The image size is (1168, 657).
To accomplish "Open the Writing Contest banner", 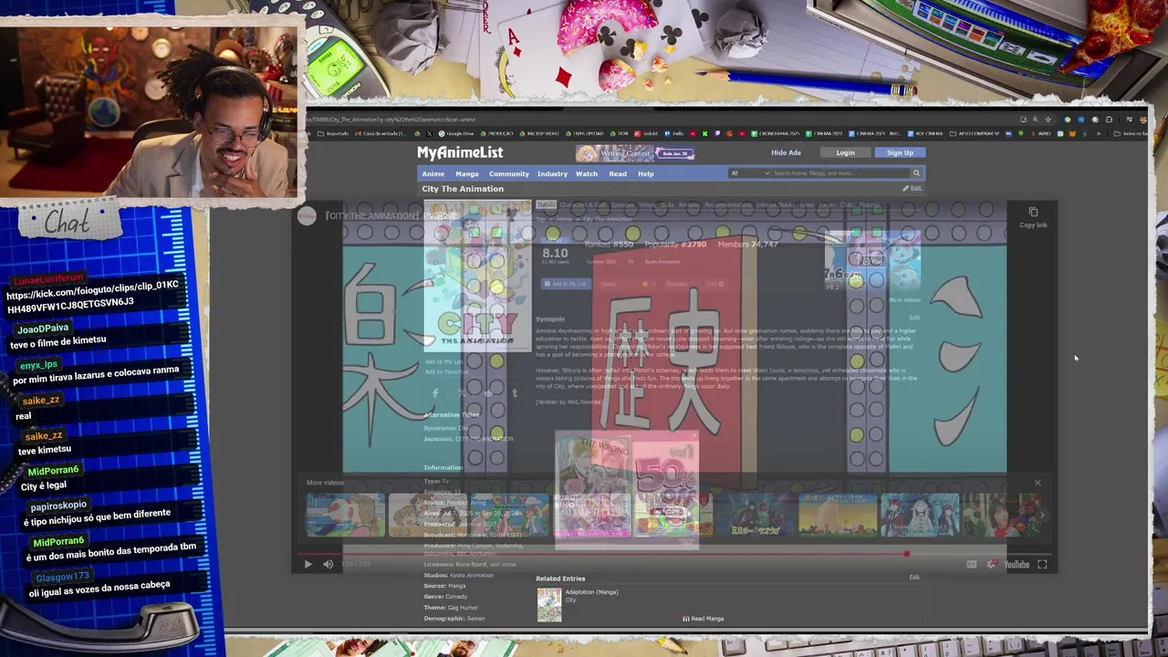I will [x=634, y=152].
